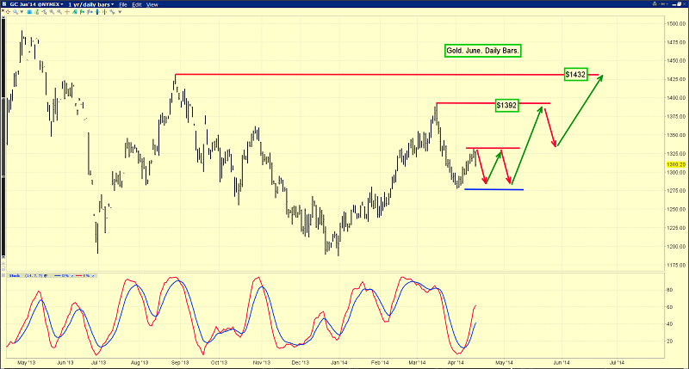Select the $1432 price label box
The image size is (689, 369).
coord(575,75)
